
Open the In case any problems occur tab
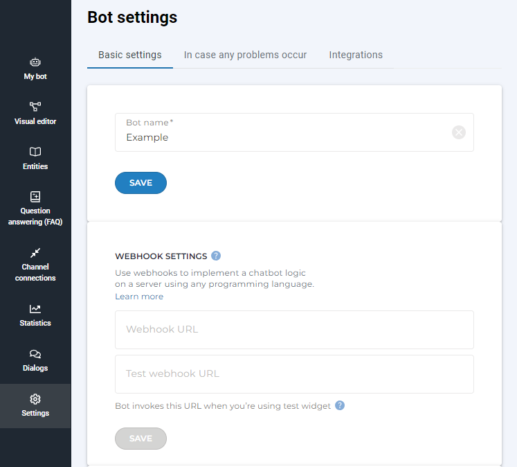pyautogui.click(x=245, y=55)
